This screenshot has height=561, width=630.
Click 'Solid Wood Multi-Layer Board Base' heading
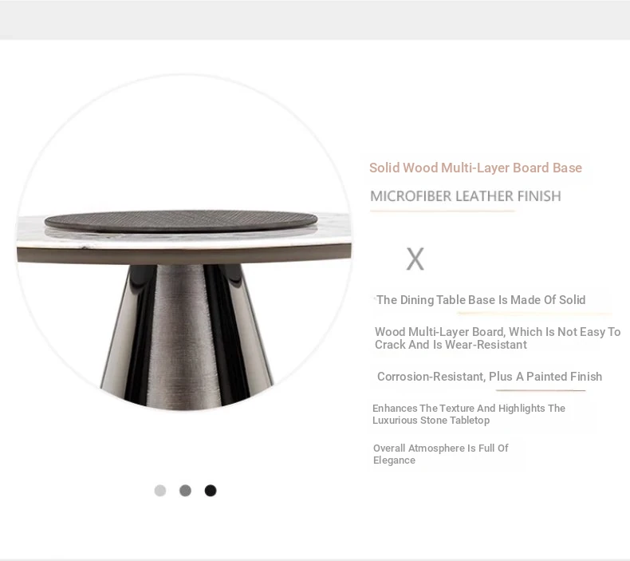point(476,168)
